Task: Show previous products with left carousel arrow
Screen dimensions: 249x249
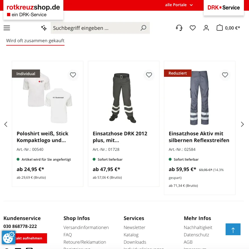Action: [x=6, y=124]
